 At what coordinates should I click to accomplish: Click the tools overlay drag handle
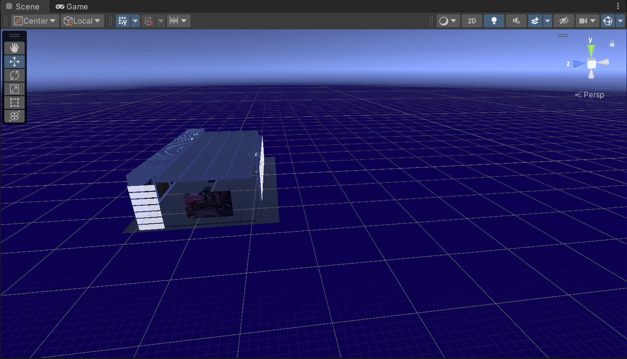(x=14, y=36)
